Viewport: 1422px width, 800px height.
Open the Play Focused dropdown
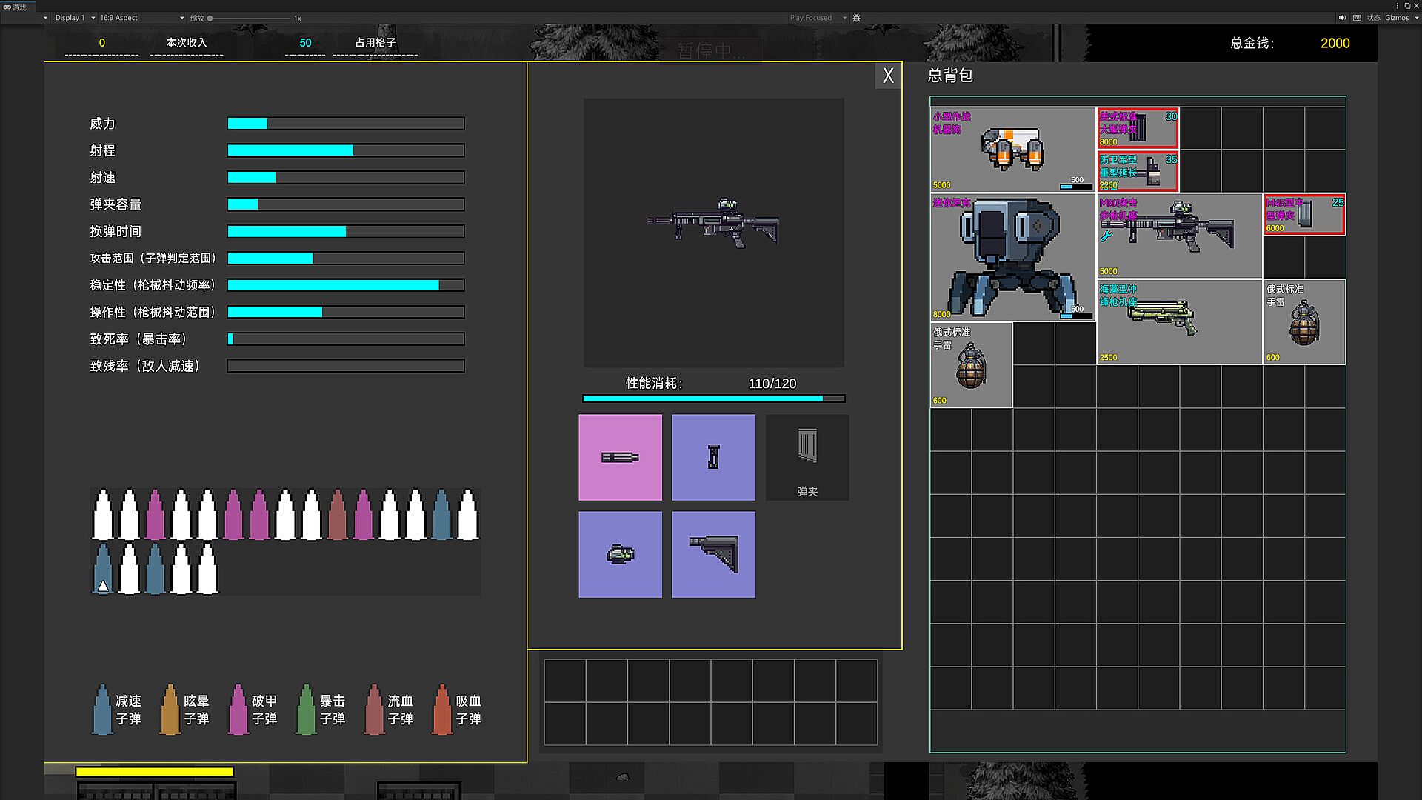[x=815, y=18]
